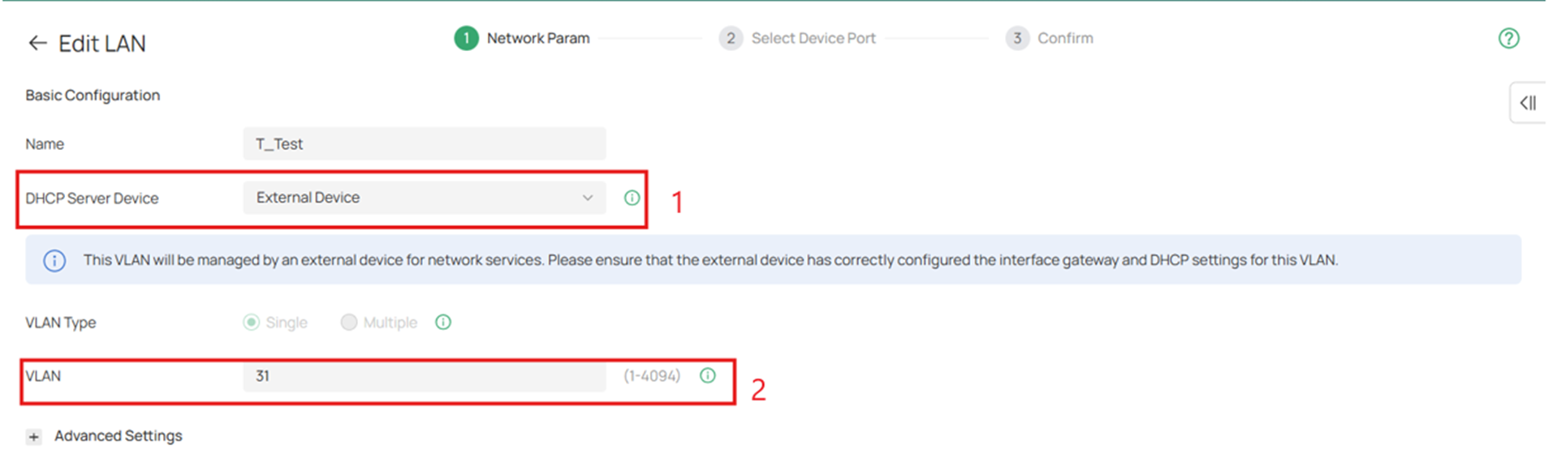Click the info icon next to DHCP Server Device
This screenshot has height=470, width=1557.
click(x=632, y=197)
